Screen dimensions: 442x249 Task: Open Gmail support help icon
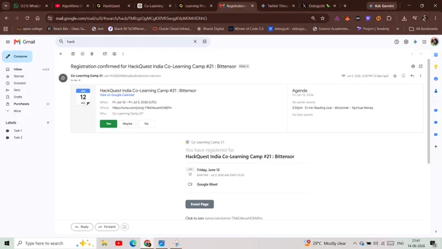click(x=396, y=42)
